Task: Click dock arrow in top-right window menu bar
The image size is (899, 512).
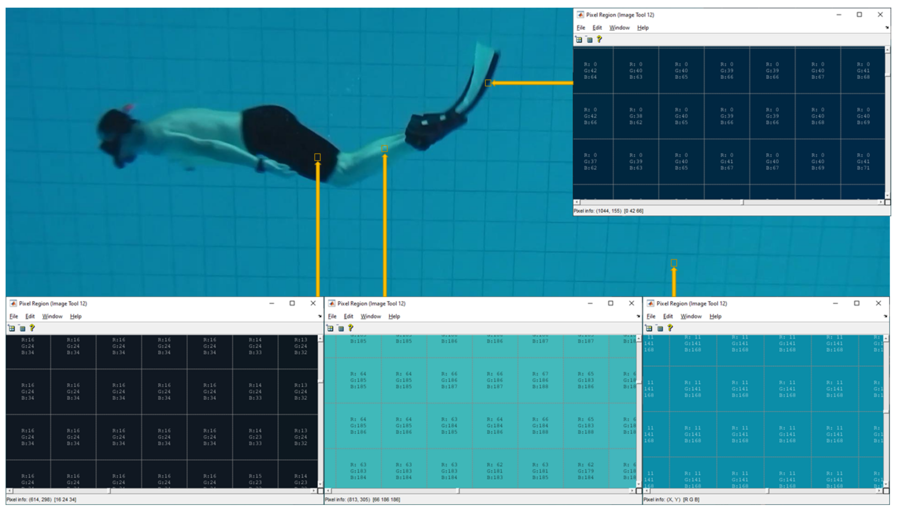Action: coord(887,27)
